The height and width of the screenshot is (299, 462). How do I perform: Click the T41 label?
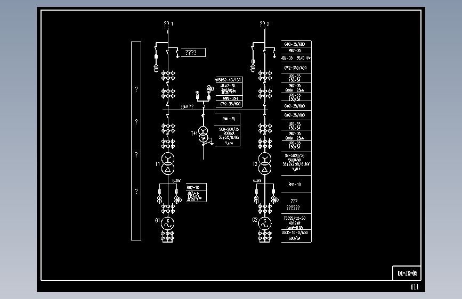194,134
